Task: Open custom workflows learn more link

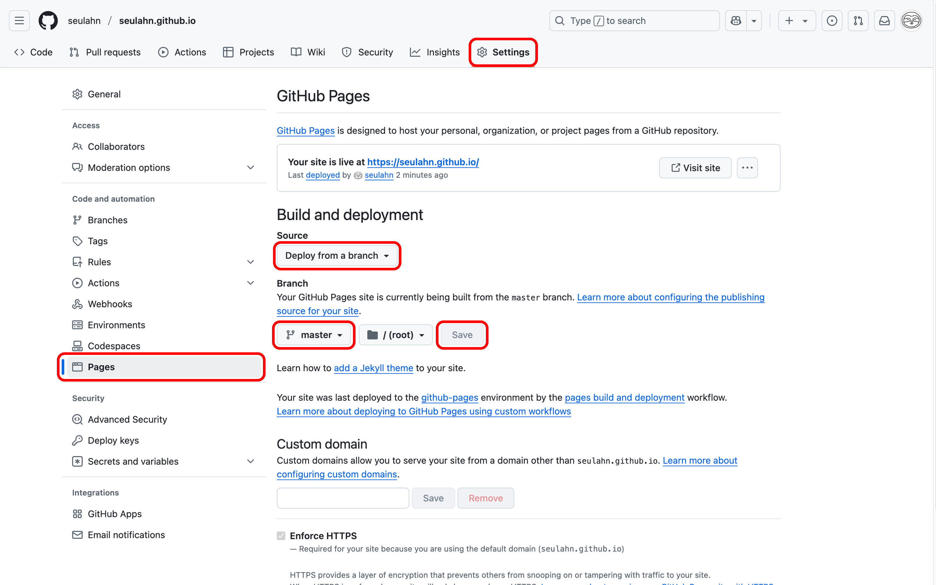Action: 423,411
